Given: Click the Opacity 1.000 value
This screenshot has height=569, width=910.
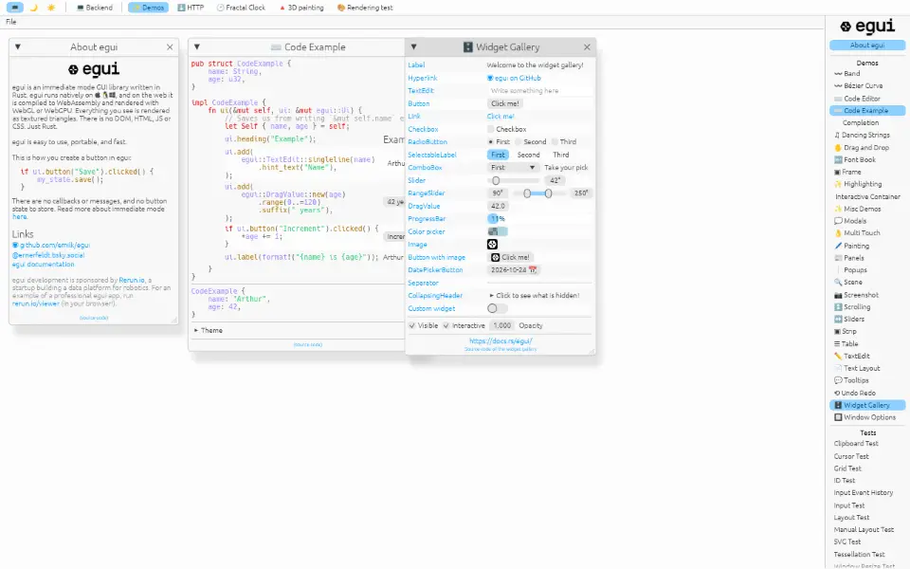Looking at the screenshot, I should point(501,325).
